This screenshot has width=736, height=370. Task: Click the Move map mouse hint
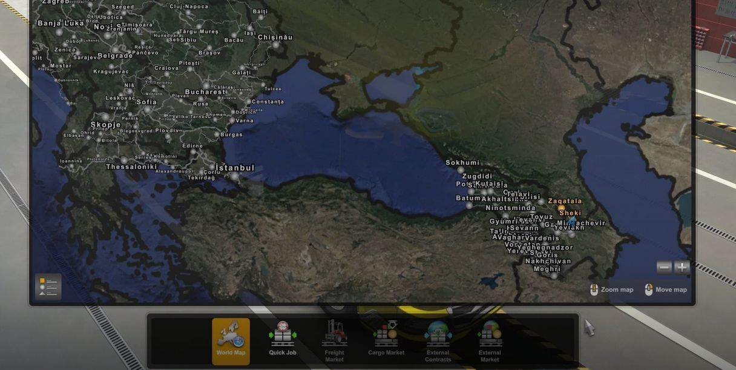[666, 290]
